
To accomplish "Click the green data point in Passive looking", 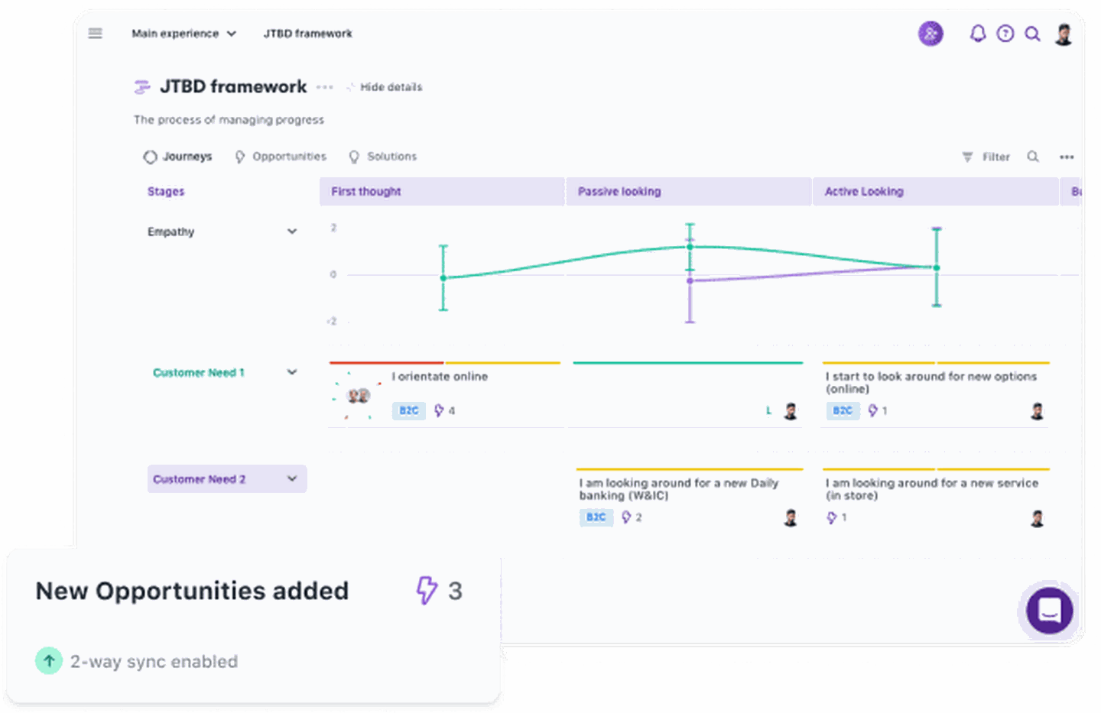I will click(690, 246).
